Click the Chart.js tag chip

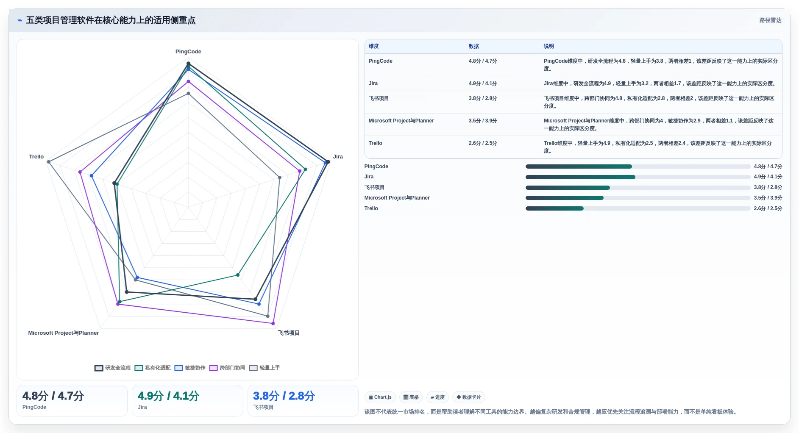380,397
